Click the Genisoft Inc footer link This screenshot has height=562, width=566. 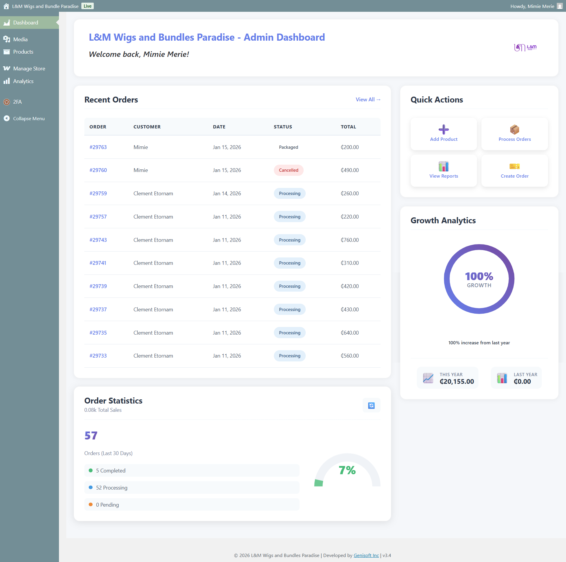click(366, 555)
